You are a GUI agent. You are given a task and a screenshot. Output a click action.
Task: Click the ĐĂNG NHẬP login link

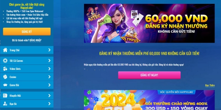(35, 40)
